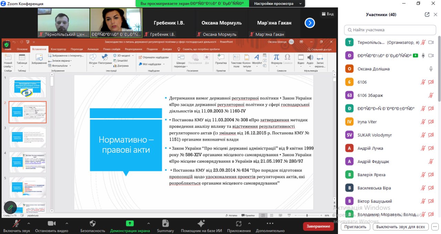Screen dimensions: 441x234
Task: Click the Новий слайд icon in PowerPoint
Action: pyautogui.click(x=8, y=58)
